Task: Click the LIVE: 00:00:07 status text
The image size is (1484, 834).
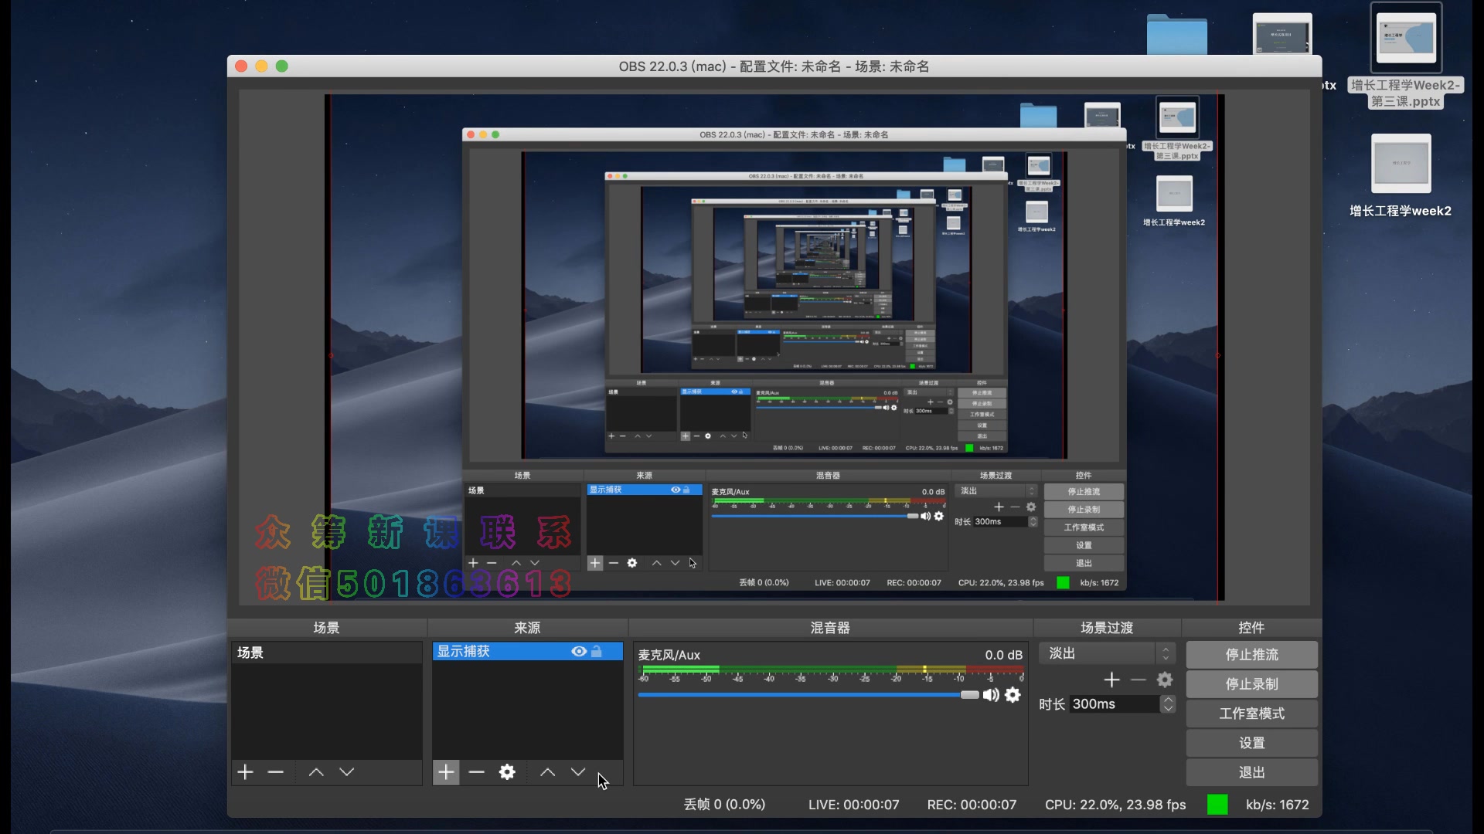Action: [x=854, y=805]
